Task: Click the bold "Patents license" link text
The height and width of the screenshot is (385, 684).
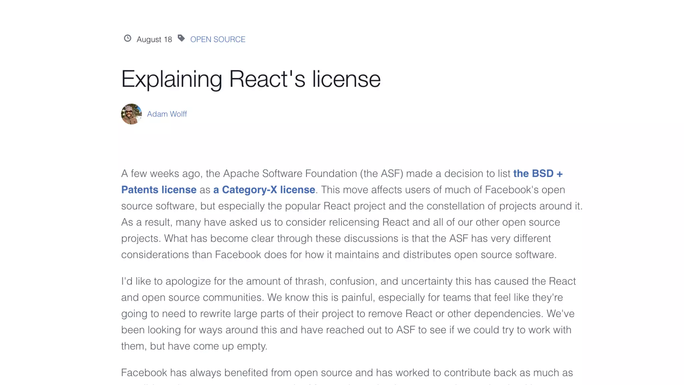Action: (x=159, y=190)
